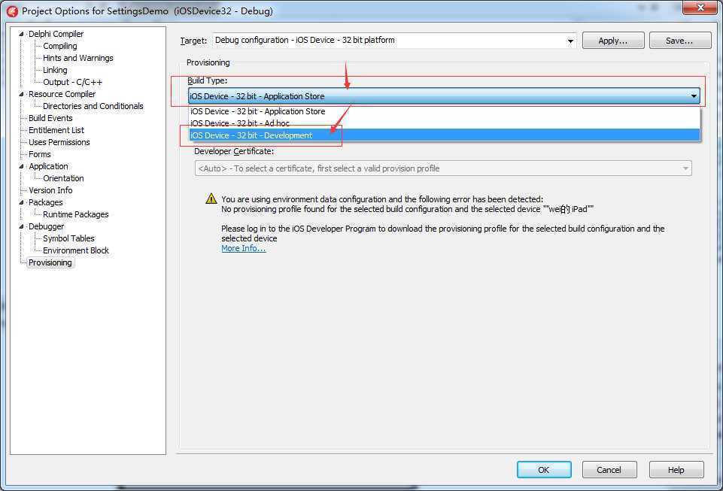
Task: Confirm with the OK button
Action: point(544,469)
